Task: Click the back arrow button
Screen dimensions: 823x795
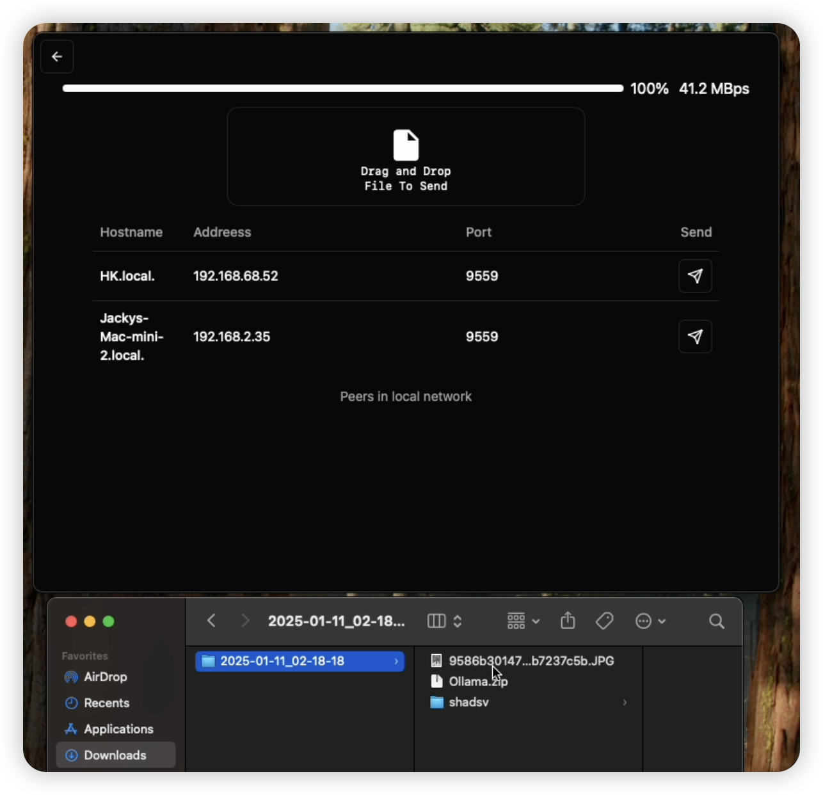Action: (x=57, y=57)
